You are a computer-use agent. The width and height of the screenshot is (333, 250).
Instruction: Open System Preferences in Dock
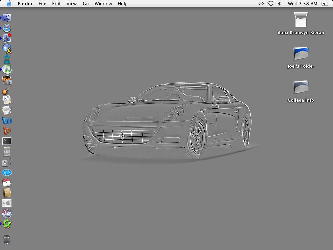pos(7,203)
